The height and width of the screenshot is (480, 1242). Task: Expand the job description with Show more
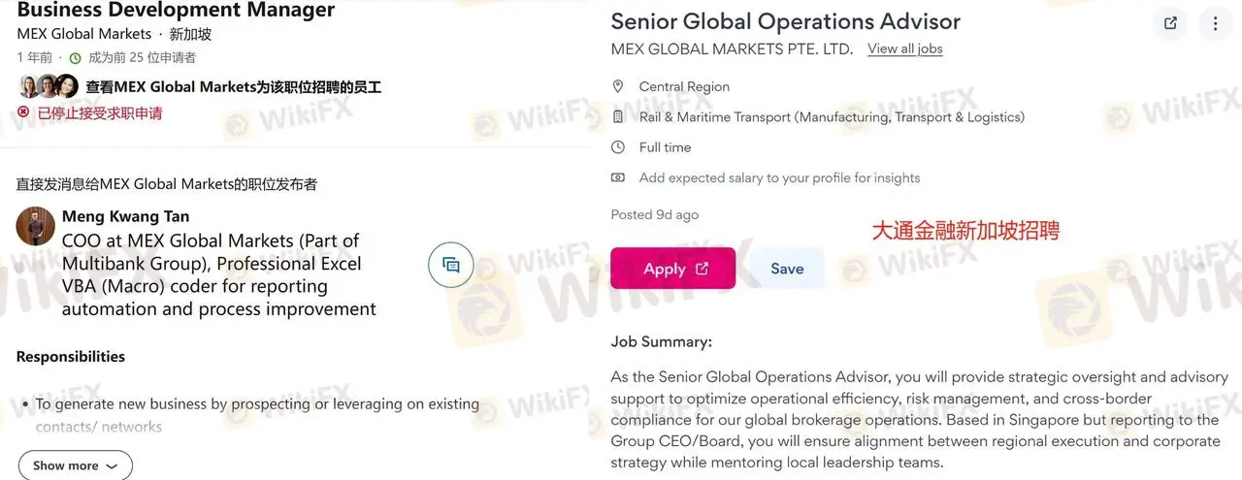(x=75, y=465)
